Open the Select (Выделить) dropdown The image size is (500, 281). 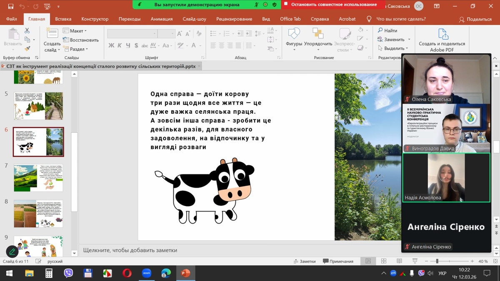click(x=394, y=48)
